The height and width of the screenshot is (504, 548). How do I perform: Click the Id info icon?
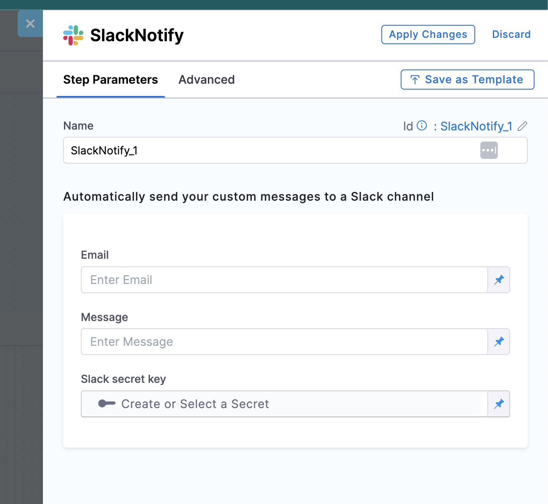coord(422,125)
